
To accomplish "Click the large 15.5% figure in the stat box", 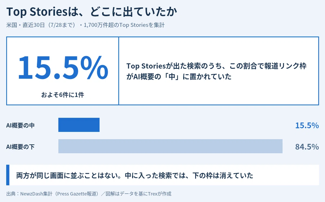I will tap(63, 67).
